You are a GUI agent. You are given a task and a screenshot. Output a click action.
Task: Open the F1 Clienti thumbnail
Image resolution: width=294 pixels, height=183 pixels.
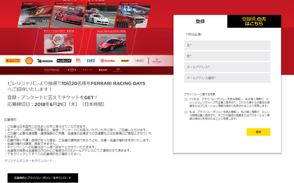point(35,16)
